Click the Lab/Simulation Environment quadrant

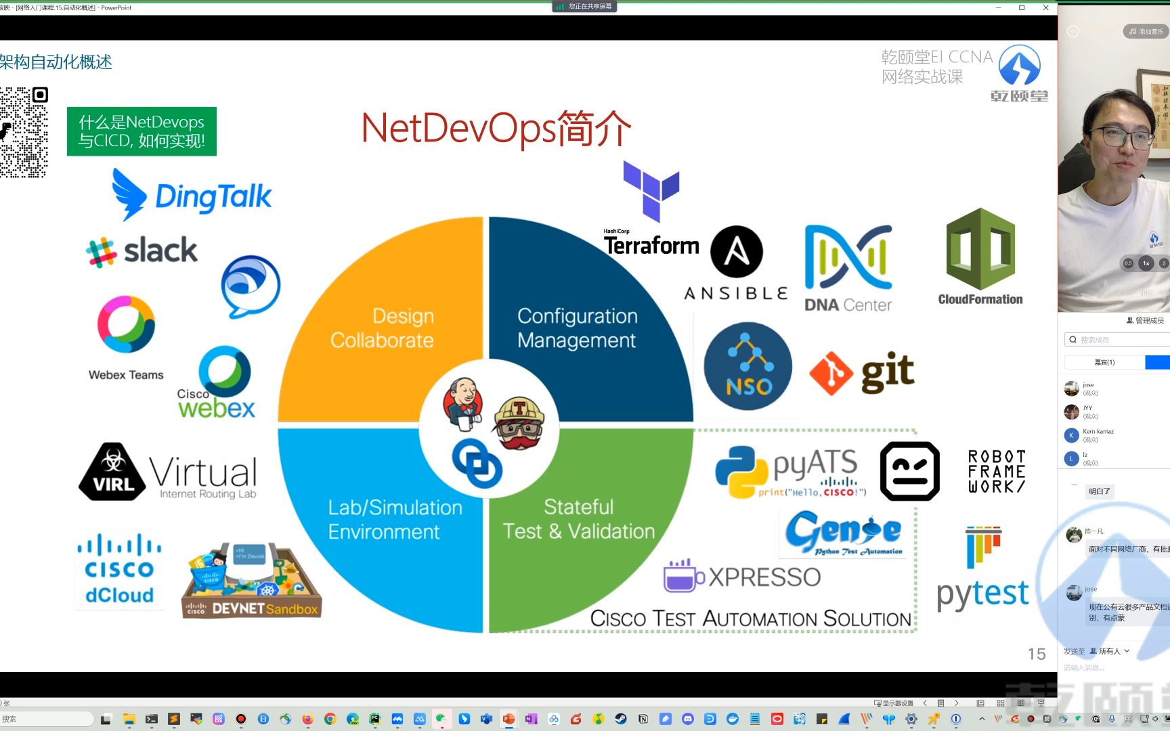395,519
